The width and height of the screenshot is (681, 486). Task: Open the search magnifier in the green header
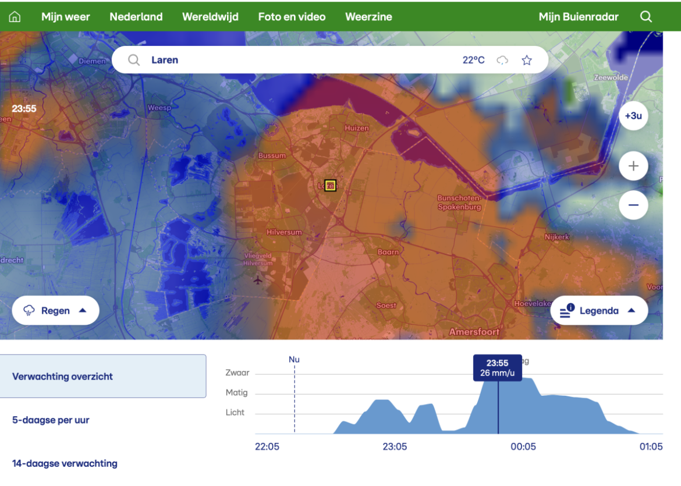click(646, 16)
